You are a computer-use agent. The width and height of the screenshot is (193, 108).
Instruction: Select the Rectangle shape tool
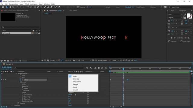(x=35, y=7)
